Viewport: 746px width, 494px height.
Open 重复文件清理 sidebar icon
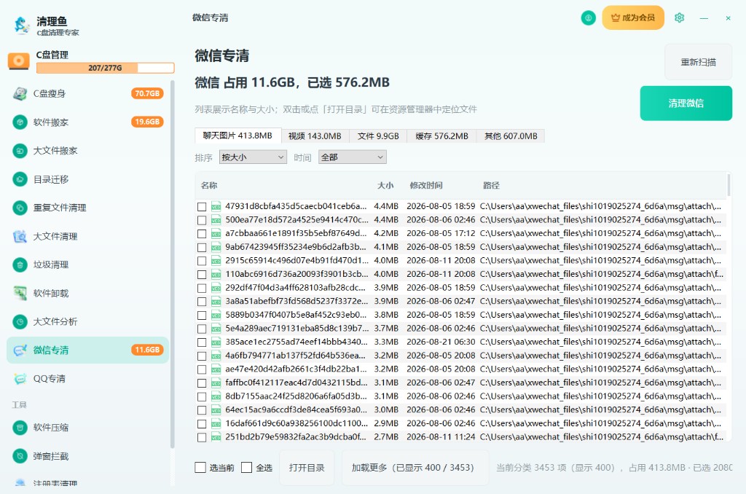(x=20, y=208)
